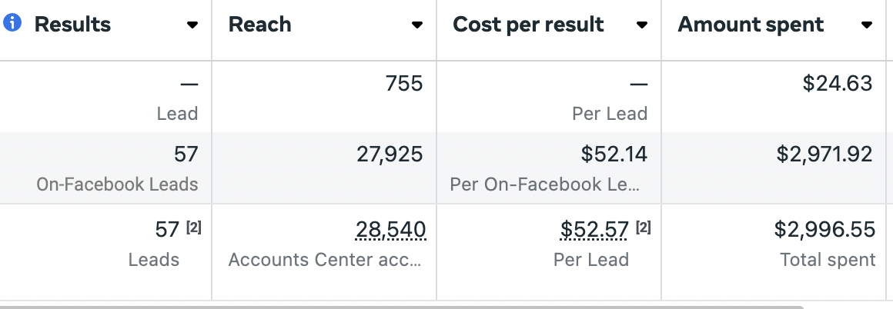Click footnote [2] next to 57 Leads
This screenshot has height=309, width=893.
(194, 228)
